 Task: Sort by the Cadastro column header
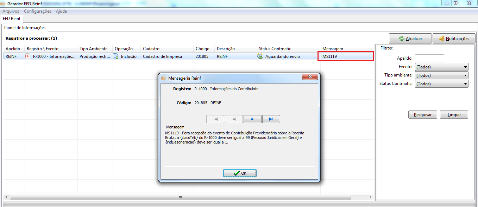coord(167,49)
